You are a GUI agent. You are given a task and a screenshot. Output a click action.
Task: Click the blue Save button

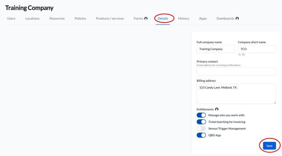269,146
